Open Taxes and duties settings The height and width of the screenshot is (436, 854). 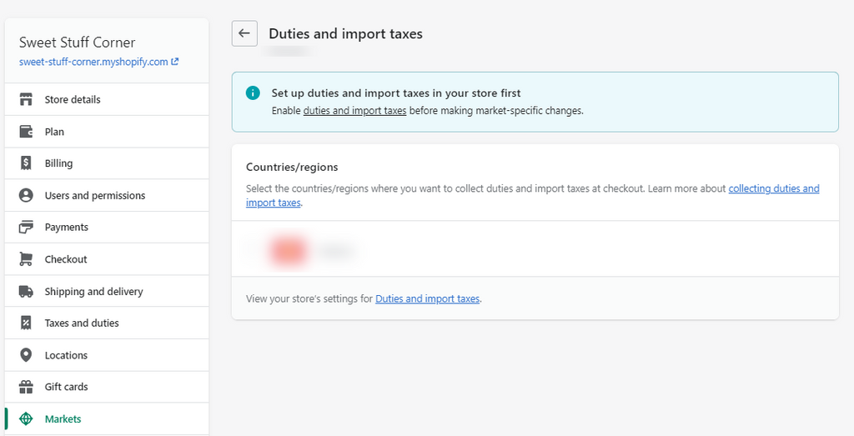pos(82,323)
